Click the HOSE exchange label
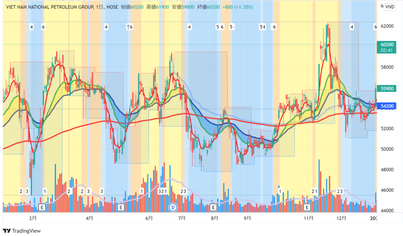This screenshot has width=403, height=236. (x=112, y=7)
